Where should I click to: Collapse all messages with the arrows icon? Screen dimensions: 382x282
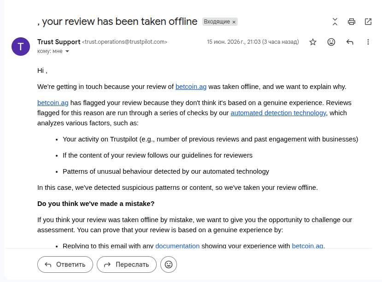335,22
